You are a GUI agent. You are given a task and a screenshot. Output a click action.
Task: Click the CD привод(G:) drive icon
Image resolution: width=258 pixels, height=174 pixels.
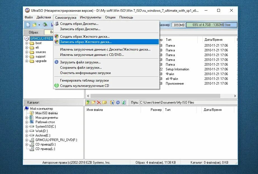pos(32,144)
